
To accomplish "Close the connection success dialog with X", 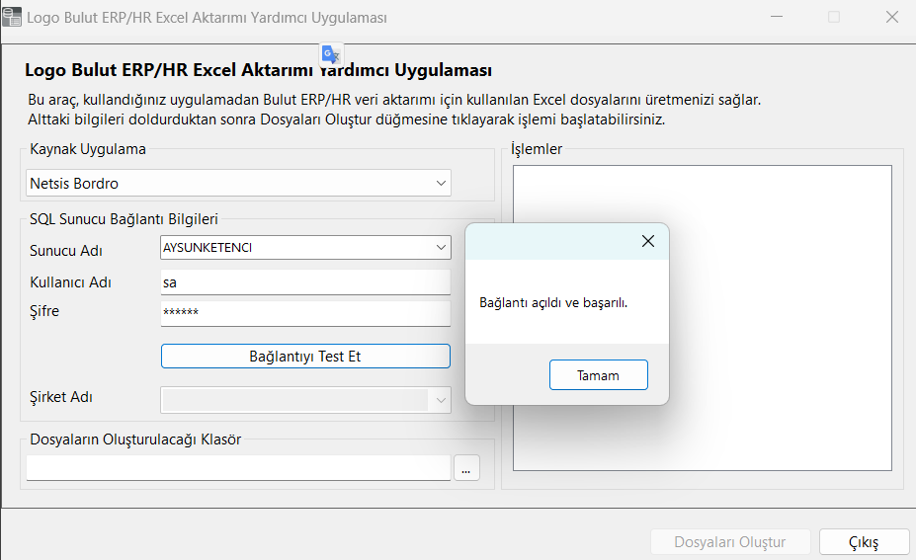I will pos(648,241).
